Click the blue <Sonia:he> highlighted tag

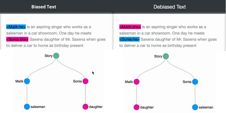click(129, 39)
